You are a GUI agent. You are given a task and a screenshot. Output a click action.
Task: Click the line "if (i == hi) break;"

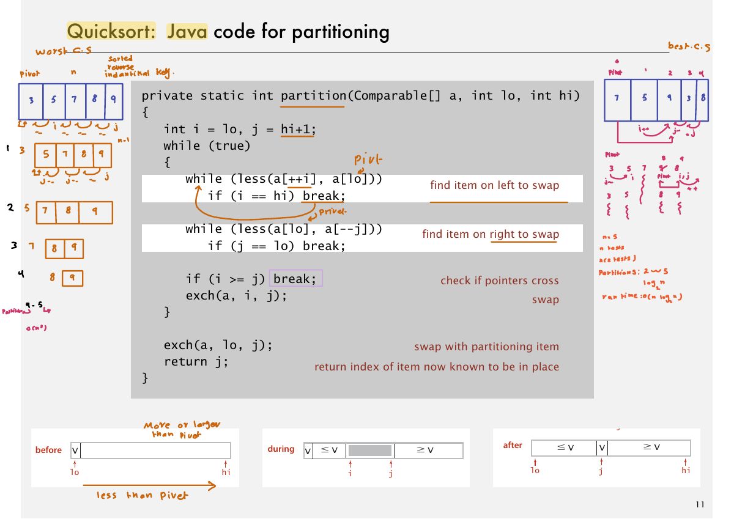pyautogui.click(x=277, y=196)
